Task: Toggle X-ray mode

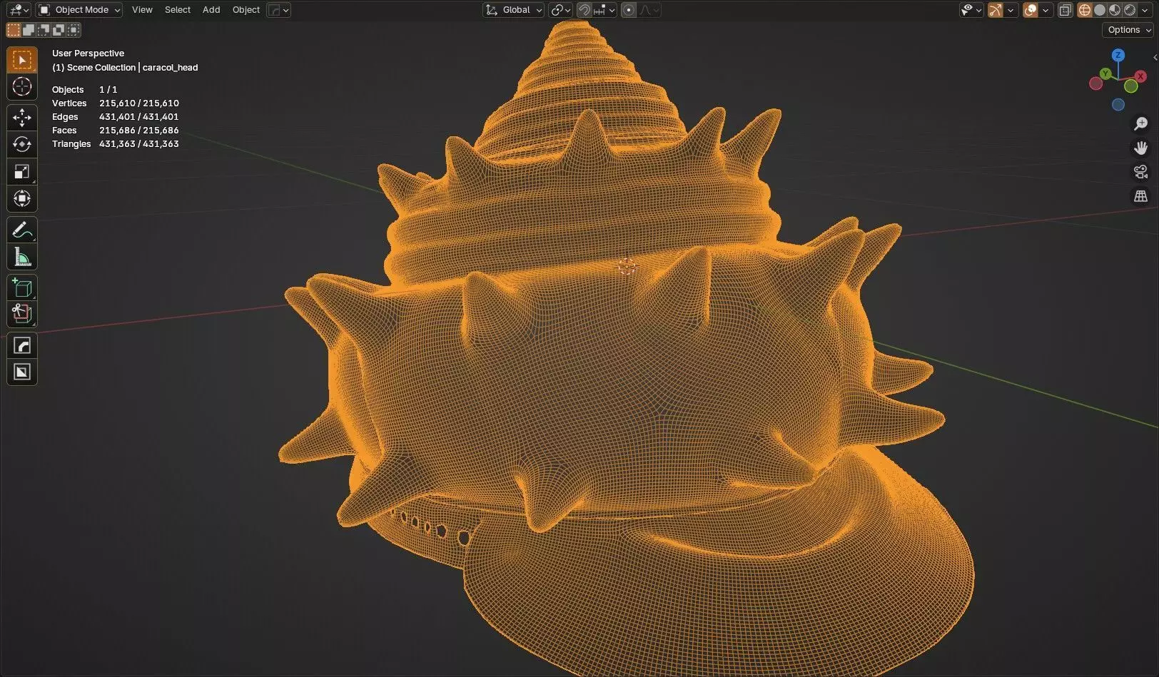Action: point(1065,10)
